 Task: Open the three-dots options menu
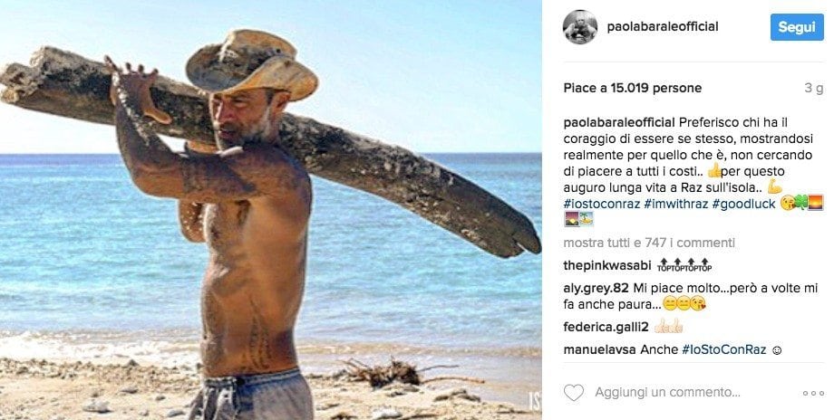813,394
